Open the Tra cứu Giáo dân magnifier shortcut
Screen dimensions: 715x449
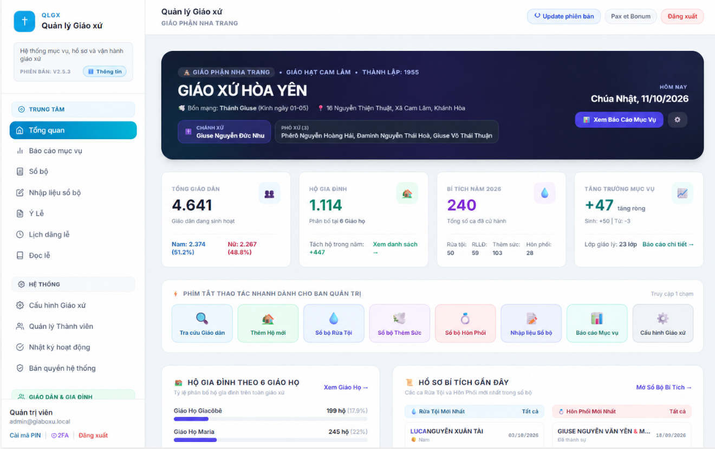click(202, 323)
